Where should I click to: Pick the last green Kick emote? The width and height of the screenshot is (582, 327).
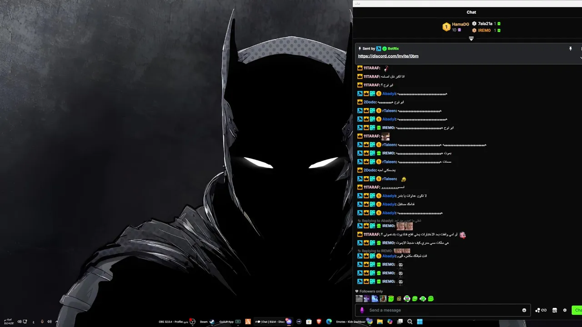click(431, 298)
